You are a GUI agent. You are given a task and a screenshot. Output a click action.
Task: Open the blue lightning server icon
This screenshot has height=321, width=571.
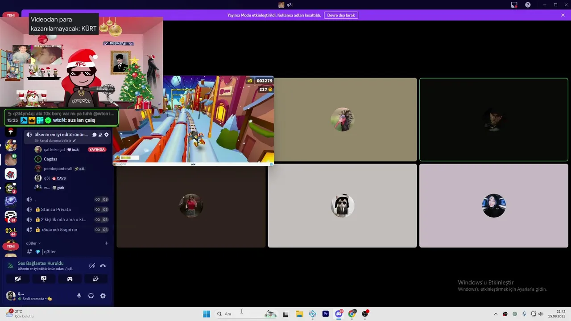tap(11, 202)
